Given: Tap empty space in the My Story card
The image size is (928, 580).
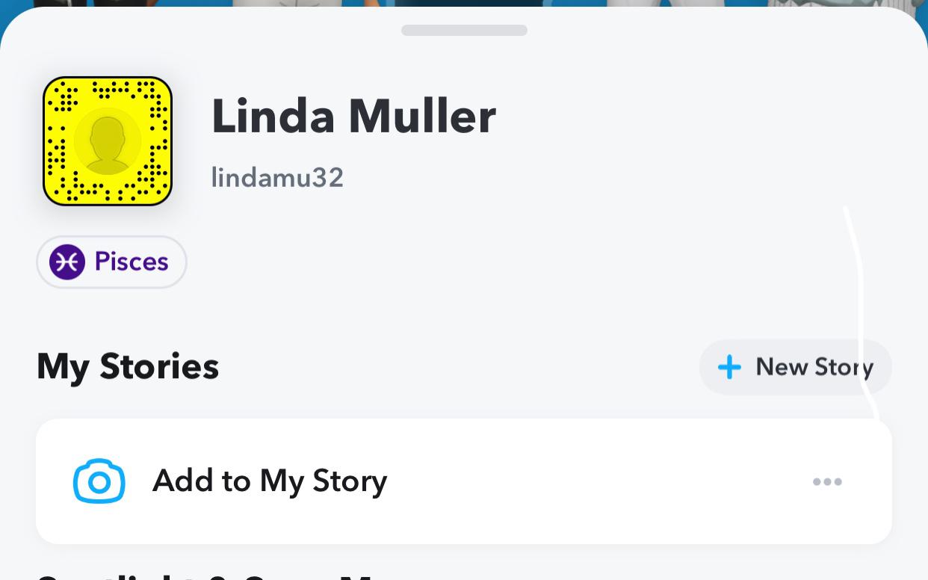Looking at the screenshot, I should tap(598, 481).
